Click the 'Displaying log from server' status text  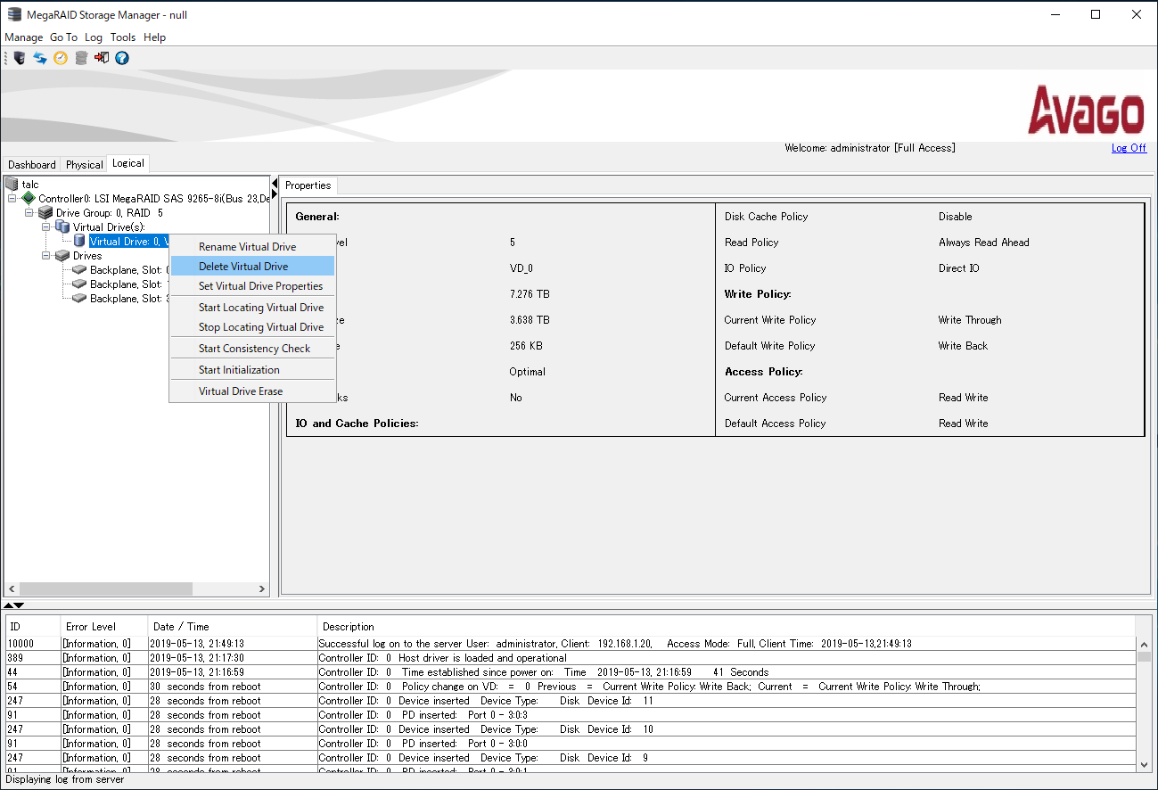[65, 779]
